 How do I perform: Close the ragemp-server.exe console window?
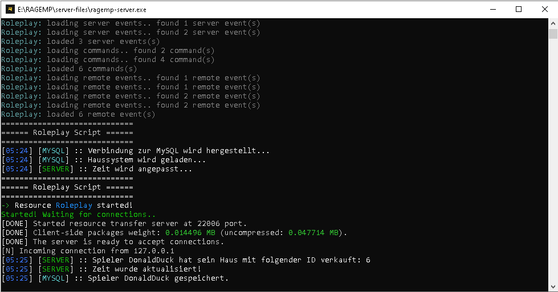[545, 10]
